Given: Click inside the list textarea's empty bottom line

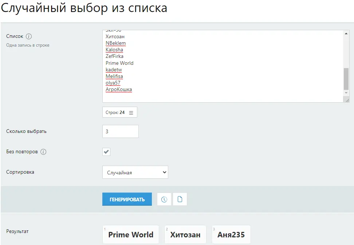Looking at the screenshot, I should pyautogui.click(x=224, y=96).
